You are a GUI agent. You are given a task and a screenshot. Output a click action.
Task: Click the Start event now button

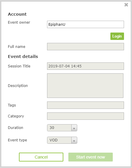[91, 157]
